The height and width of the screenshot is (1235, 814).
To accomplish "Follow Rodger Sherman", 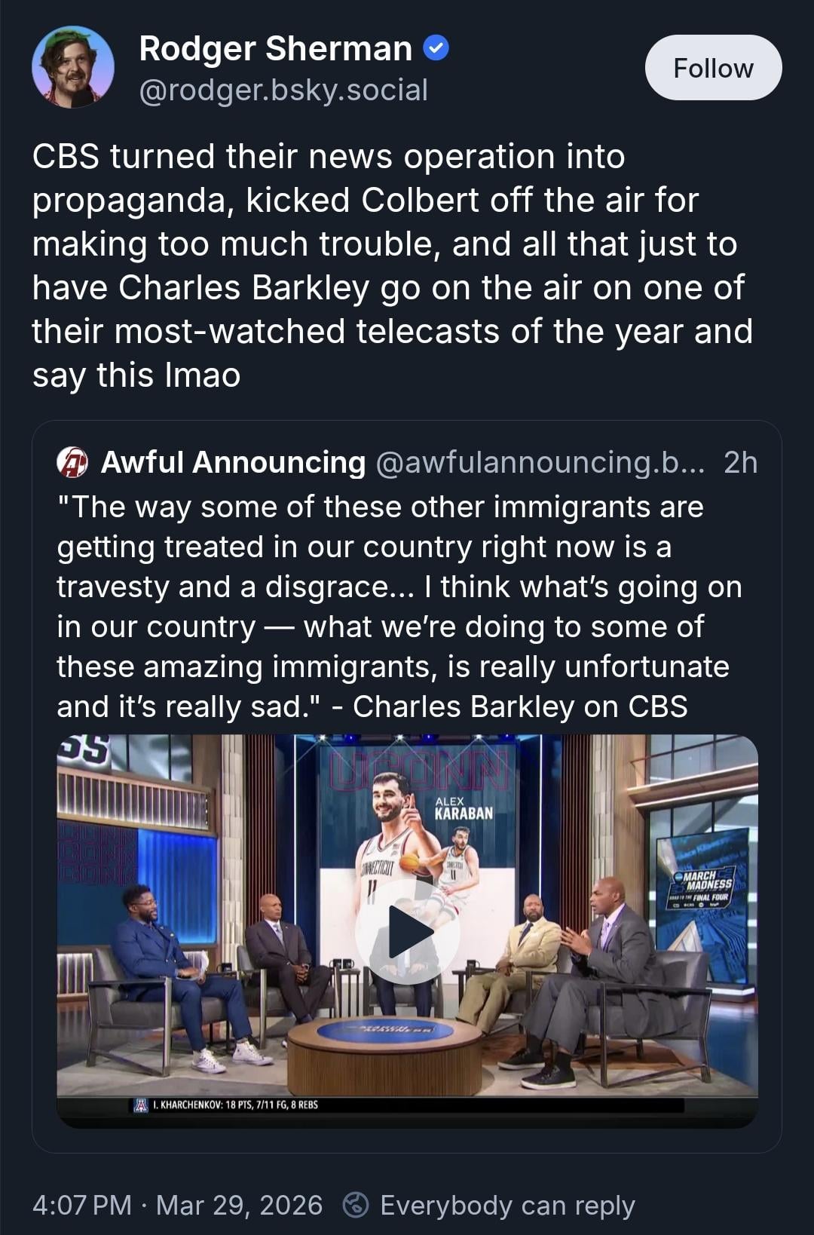I will (713, 68).
